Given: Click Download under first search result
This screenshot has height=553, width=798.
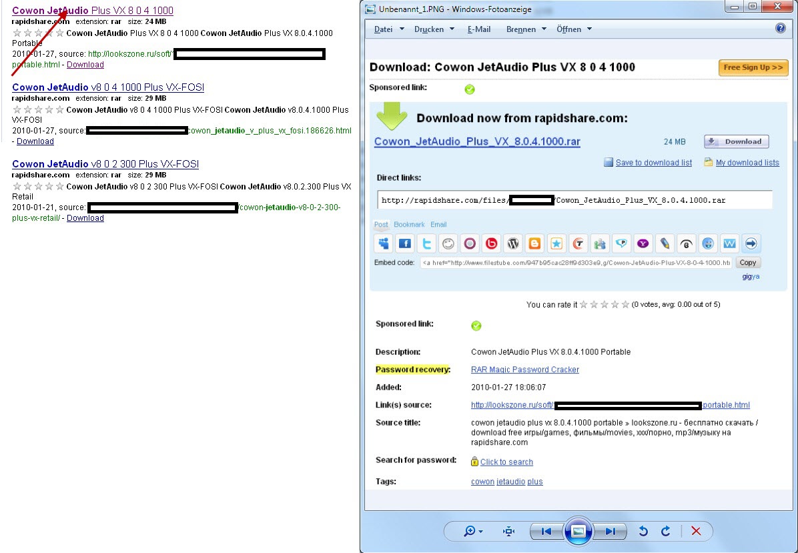Looking at the screenshot, I should [85, 65].
